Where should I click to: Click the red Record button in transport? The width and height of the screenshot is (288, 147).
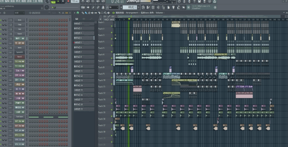(x=68, y=1)
